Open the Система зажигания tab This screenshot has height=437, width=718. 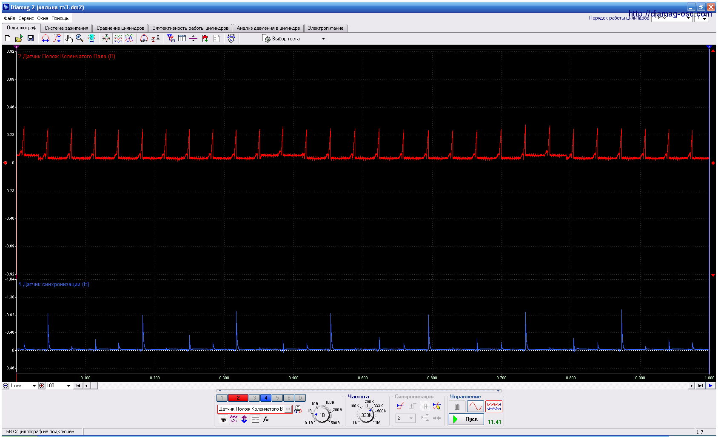(66, 28)
